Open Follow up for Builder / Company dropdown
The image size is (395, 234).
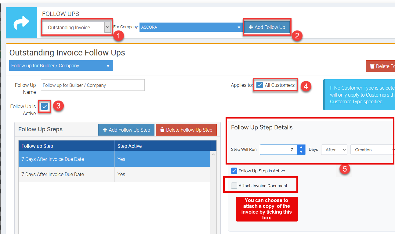pyautogui.click(x=61, y=66)
